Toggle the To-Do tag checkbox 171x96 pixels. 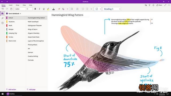coord(97,9)
